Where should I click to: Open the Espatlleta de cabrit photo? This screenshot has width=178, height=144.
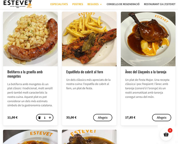[89, 39]
